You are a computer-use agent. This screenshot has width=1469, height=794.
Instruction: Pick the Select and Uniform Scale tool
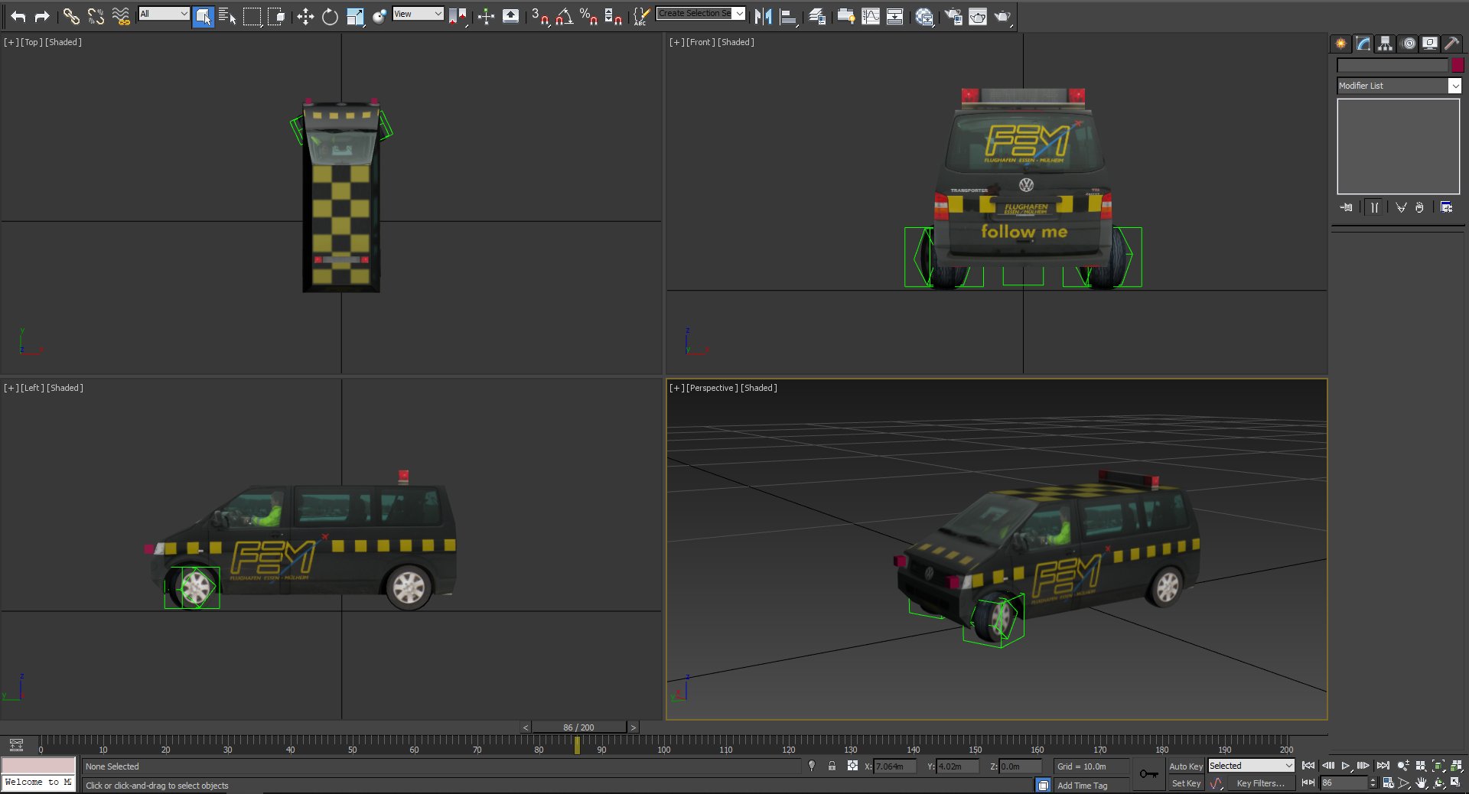pos(355,16)
